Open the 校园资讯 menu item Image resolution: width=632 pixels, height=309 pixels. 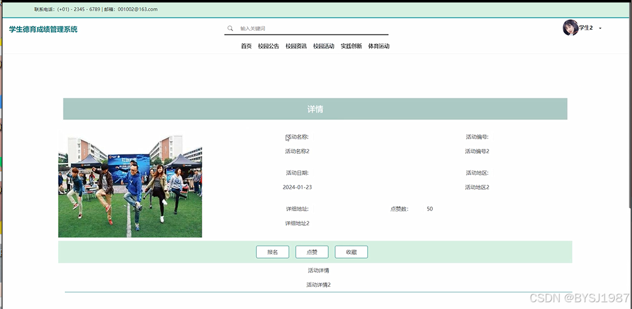click(296, 46)
